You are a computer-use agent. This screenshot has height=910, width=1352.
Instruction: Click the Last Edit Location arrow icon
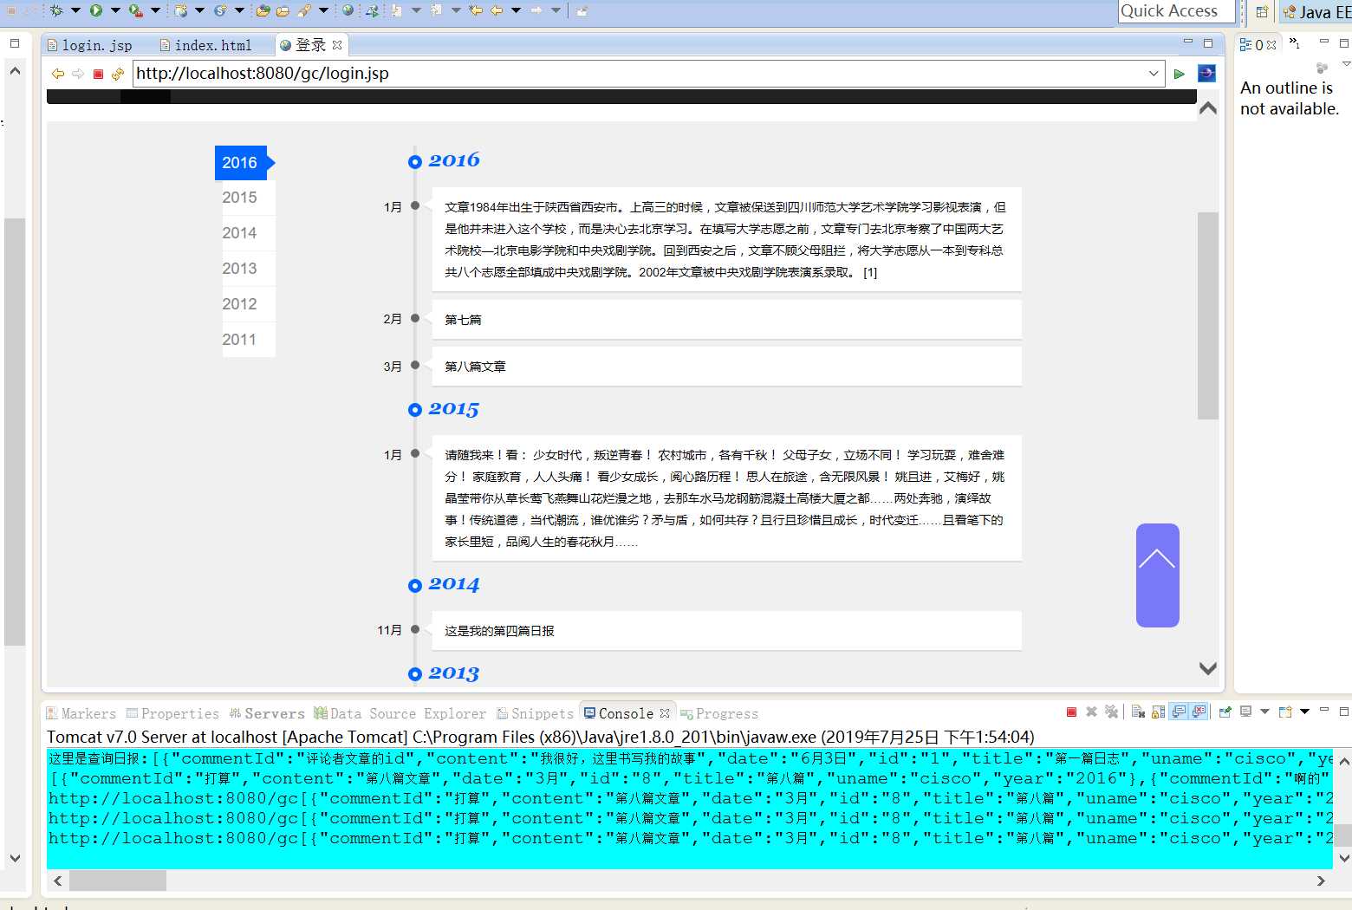(x=476, y=10)
